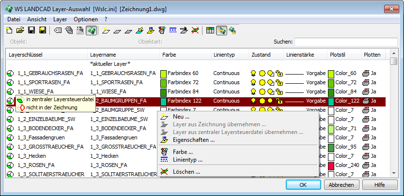Click the open folder toolbar icon
The width and height of the screenshot is (404, 196).
(20, 31)
